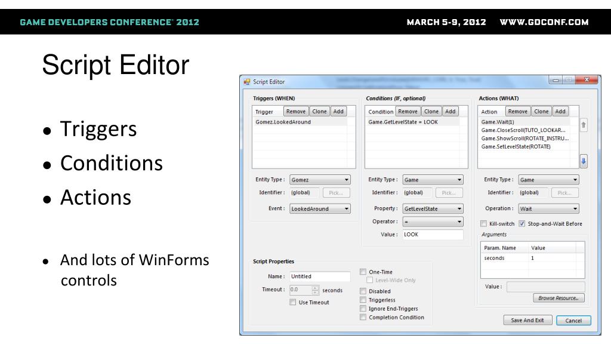Click the Condition column header
This screenshot has height=344, width=611.
click(380, 112)
